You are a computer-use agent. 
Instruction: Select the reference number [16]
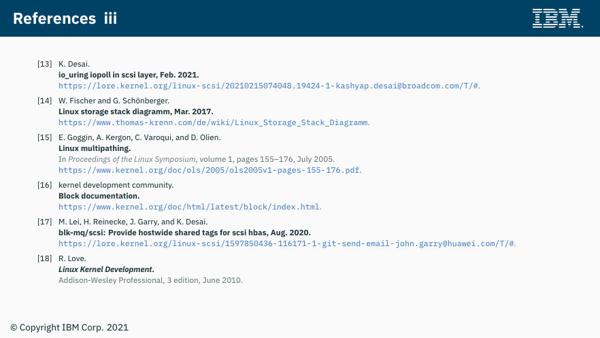[x=44, y=185]
